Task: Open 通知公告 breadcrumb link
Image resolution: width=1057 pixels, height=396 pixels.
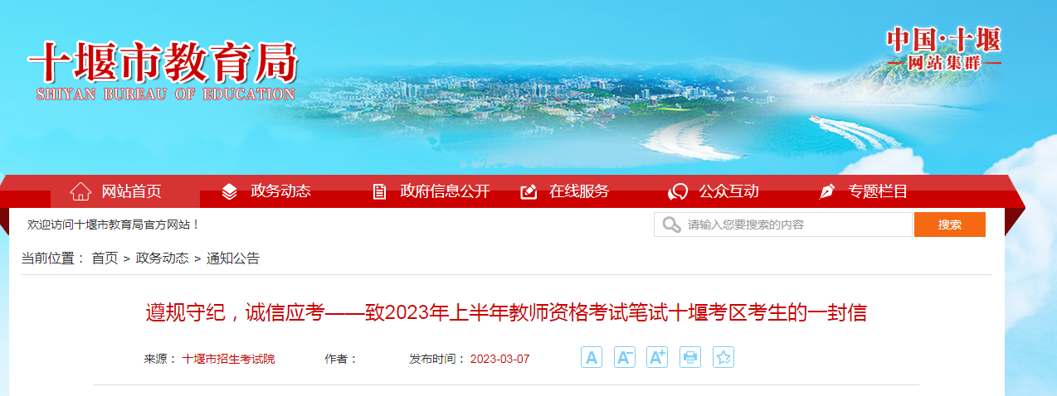Action: tap(233, 258)
